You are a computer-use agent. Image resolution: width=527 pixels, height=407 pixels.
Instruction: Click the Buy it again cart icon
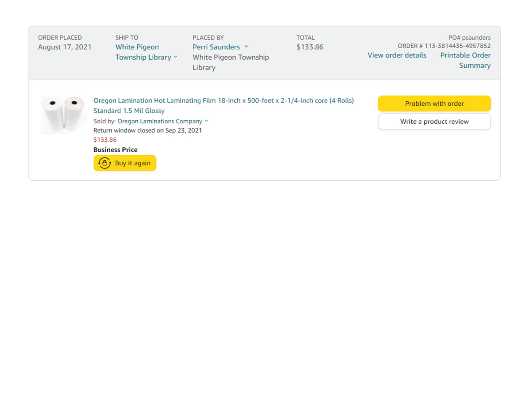click(x=104, y=163)
